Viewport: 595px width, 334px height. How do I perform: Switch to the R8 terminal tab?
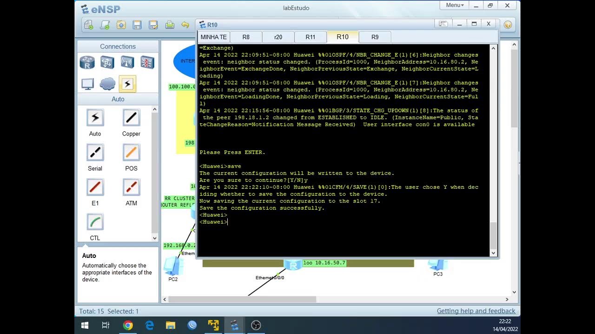pos(246,37)
